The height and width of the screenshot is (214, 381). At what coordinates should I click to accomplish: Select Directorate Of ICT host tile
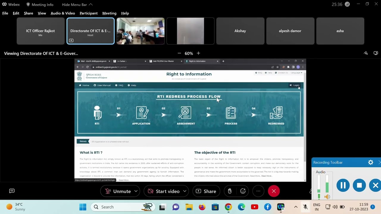(x=90, y=31)
